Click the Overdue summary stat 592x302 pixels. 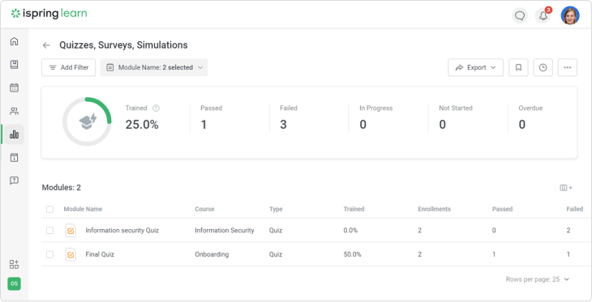530,118
